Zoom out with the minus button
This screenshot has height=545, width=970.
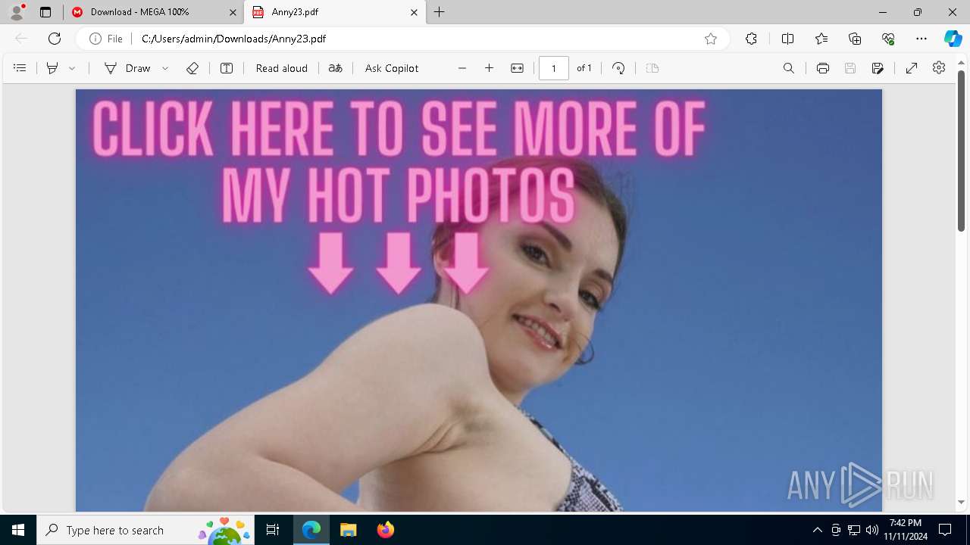click(x=462, y=68)
